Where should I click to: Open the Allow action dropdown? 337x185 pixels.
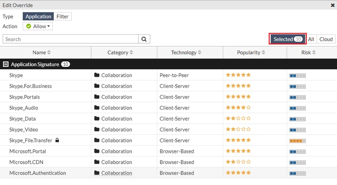point(38,26)
